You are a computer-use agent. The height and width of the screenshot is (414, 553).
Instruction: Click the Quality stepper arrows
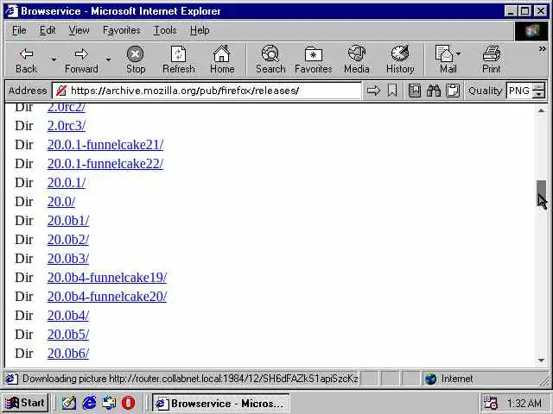[538, 91]
